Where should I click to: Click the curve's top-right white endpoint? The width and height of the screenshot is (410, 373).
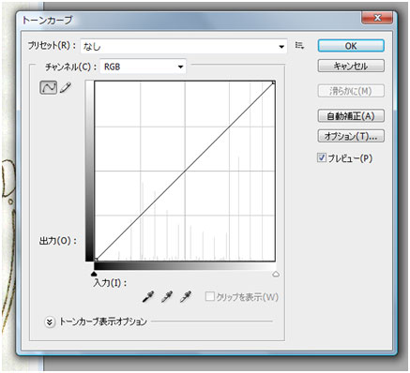273,82
